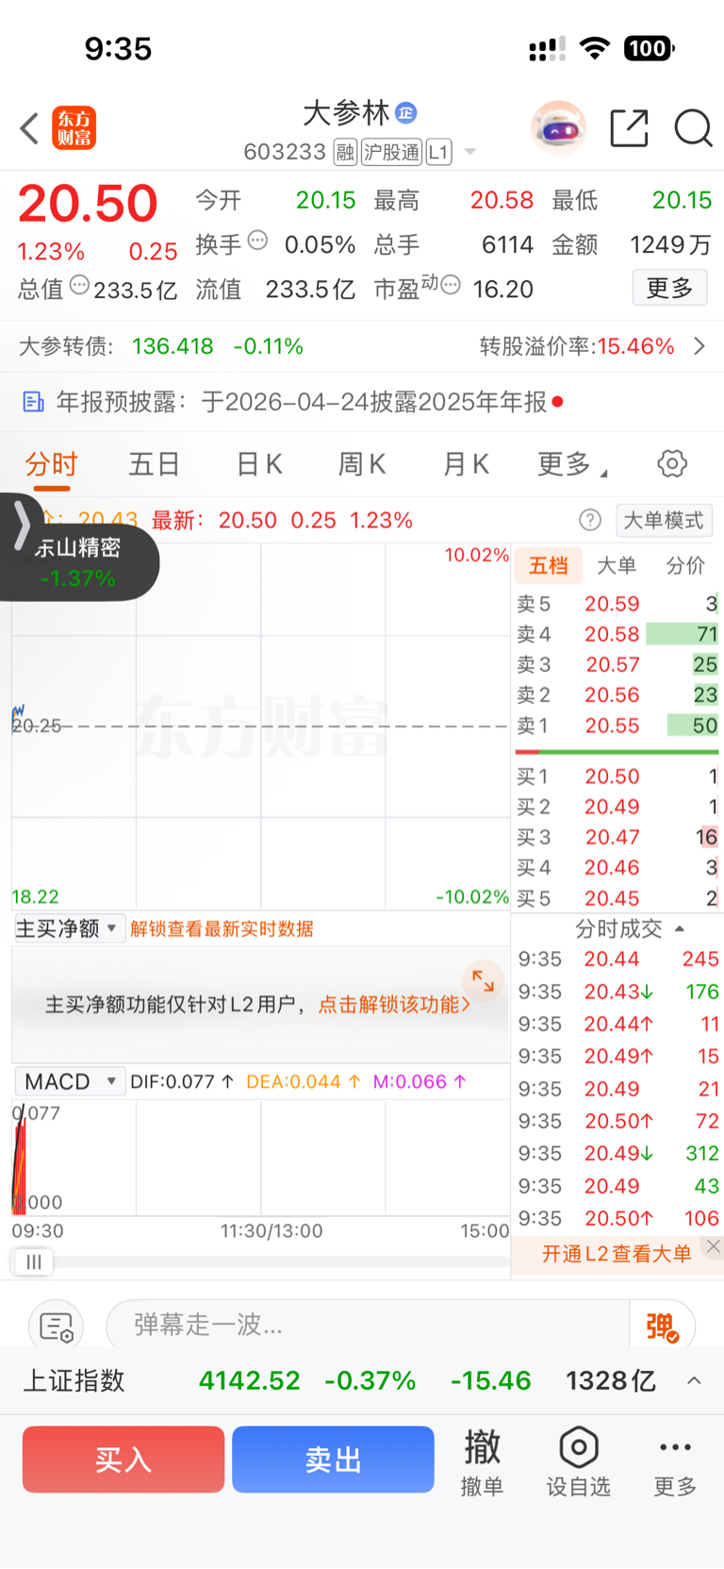724x1569 pixels.
Task: Tap the question mark help icon
Action: point(590,520)
